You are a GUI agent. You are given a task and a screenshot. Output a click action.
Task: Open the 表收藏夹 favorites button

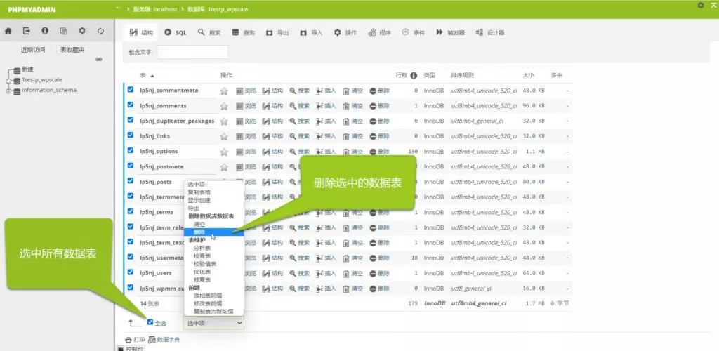[x=72, y=49]
